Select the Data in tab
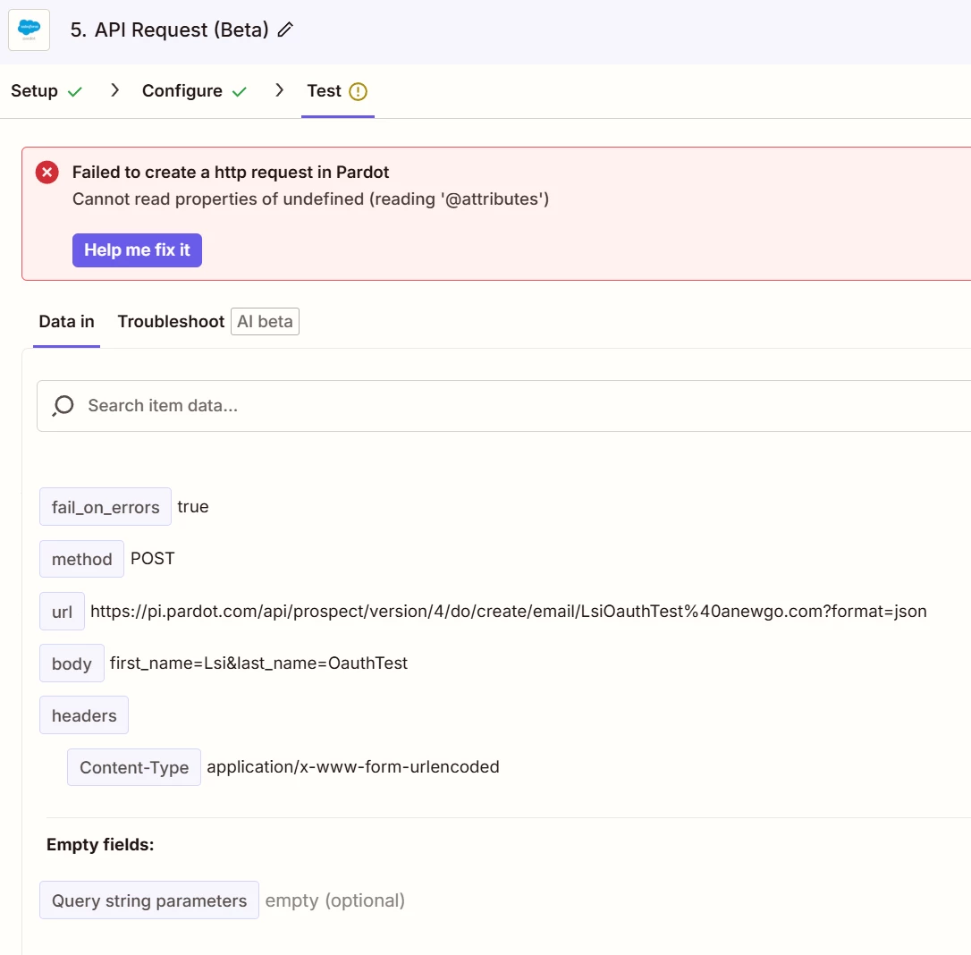Image resolution: width=971 pixels, height=955 pixels. (66, 321)
